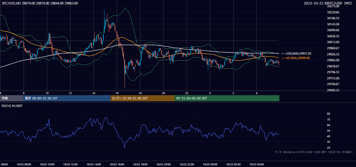Click bottom time label 10/22 22:00
This screenshot has width=356, height=167.
point(187,164)
